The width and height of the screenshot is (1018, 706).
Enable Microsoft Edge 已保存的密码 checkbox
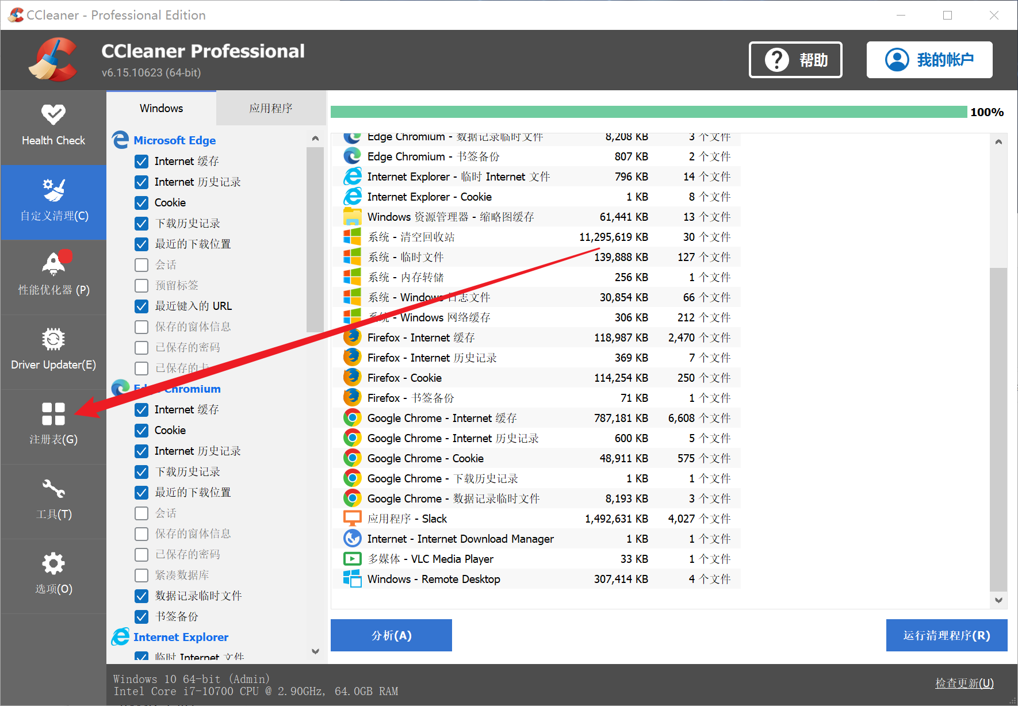tap(141, 348)
